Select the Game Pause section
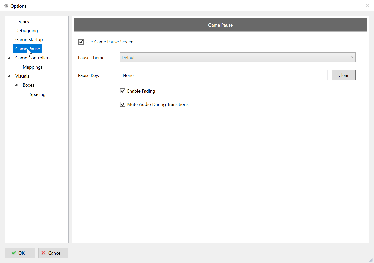 click(x=28, y=49)
